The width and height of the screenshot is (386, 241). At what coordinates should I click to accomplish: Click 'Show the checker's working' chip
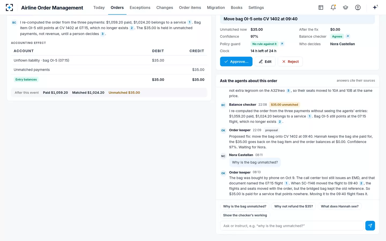[x=245, y=215]
